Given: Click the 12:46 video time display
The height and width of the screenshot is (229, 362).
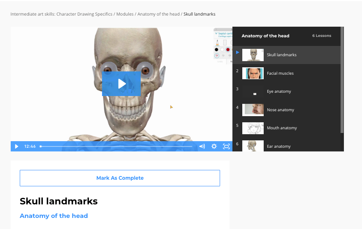Looking at the screenshot, I should [x=30, y=146].
